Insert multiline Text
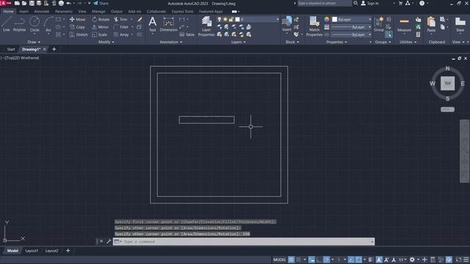Viewport: 470px width, 264px height. pyautogui.click(x=153, y=24)
